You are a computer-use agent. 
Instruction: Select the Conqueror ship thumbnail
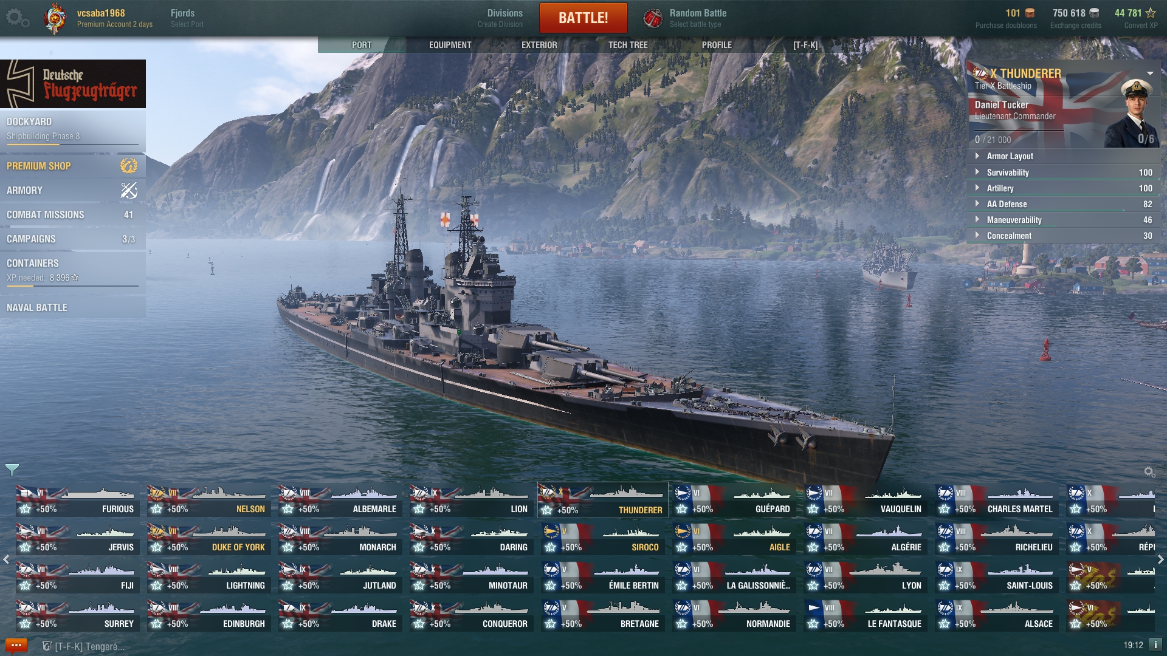click(x=472, y=615)
